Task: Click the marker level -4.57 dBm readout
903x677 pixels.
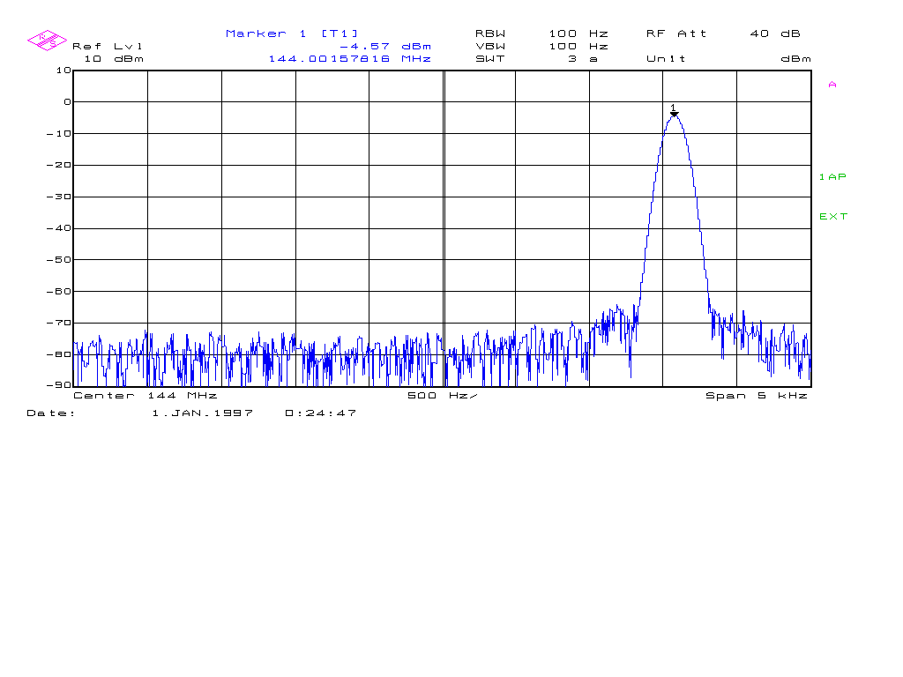Action: click(x=385, y=46)
